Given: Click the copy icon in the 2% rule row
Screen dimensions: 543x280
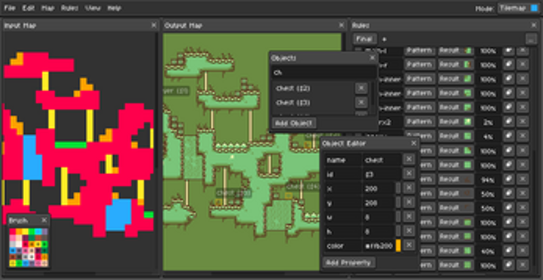Looking at the screenshot, I should tap(508, 121).
